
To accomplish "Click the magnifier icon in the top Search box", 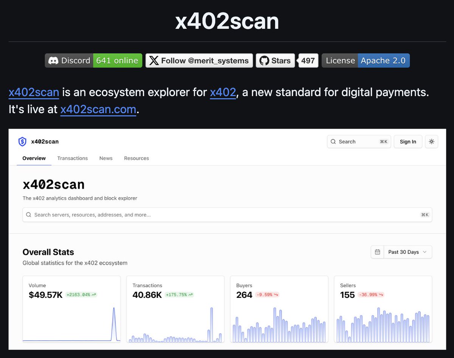I will tap(333, 142).
